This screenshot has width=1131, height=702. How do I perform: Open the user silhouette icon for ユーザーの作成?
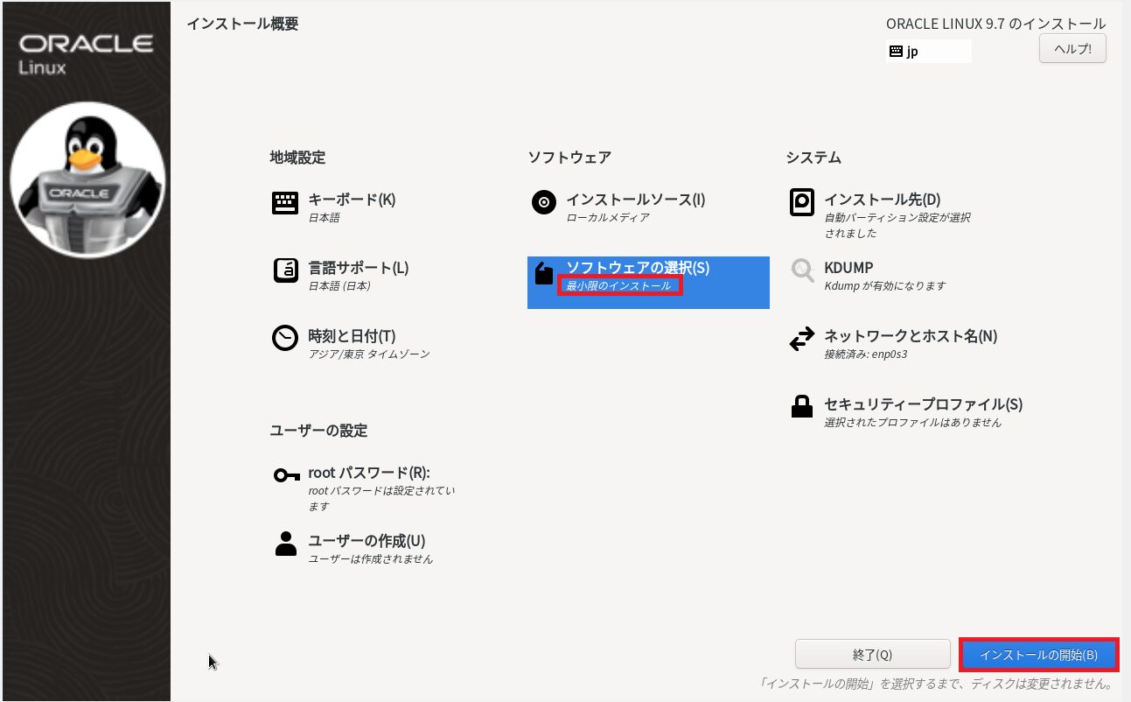point(285,544)
